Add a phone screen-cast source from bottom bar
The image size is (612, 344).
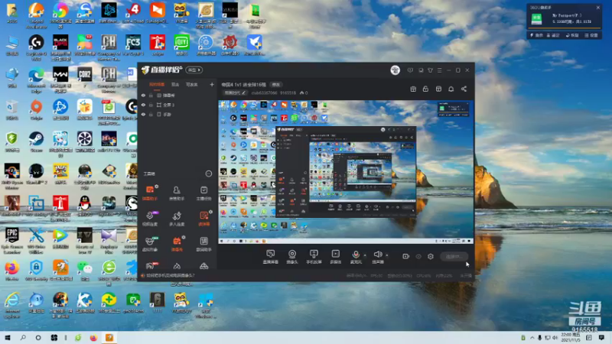tap(314, 257)
